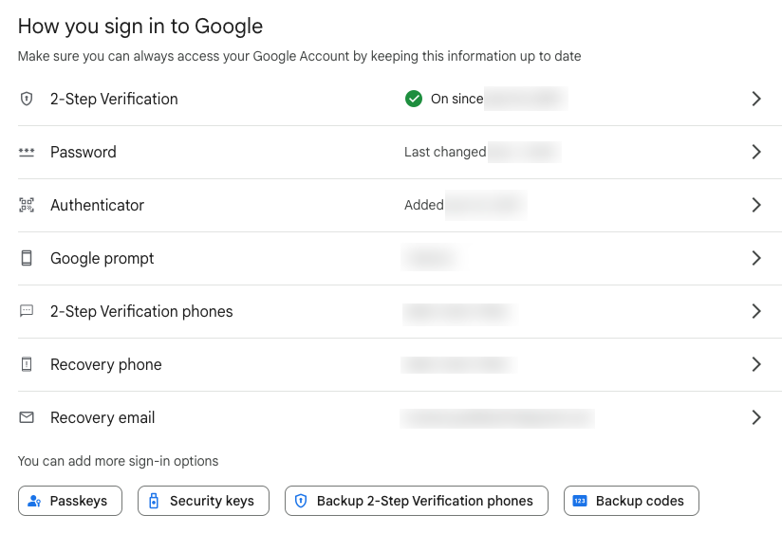Click the message icon for 2-Step Verification phones
The width and height of the screenshot is (782, 533).
pyautogui.click(x=27, y=311)
